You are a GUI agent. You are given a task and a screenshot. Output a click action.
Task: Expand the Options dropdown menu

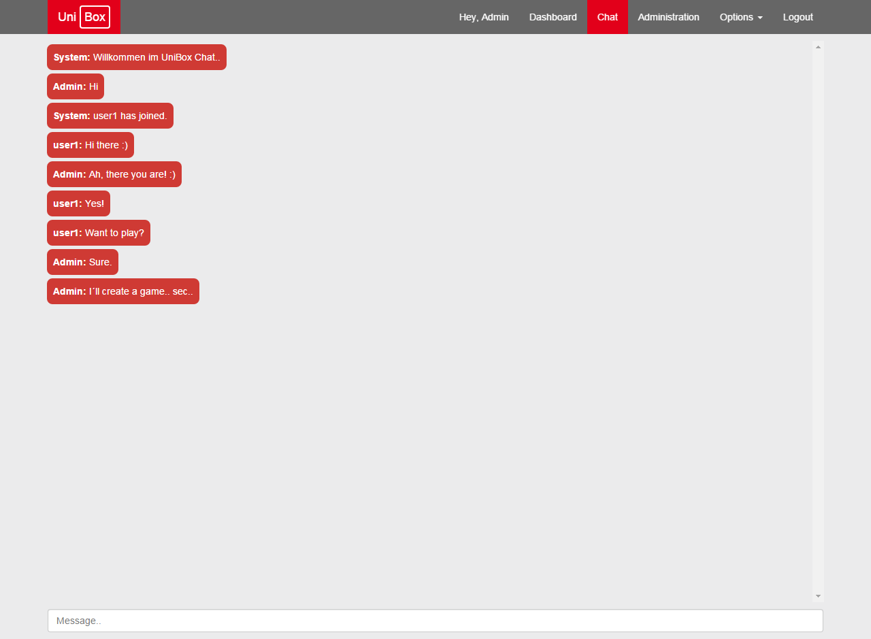click(741, 17)
